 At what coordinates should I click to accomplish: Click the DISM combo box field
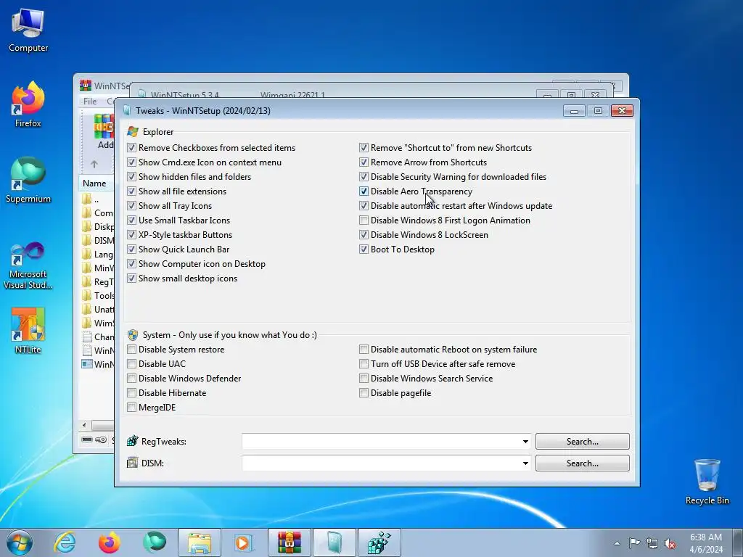[x=386, y=463]
